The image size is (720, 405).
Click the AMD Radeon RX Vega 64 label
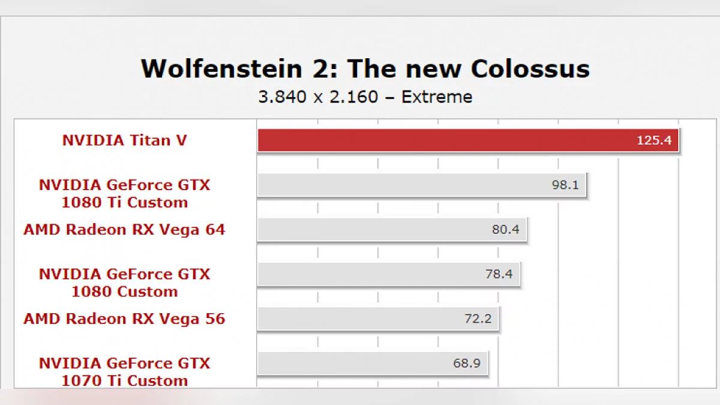(x=125, y=229)
